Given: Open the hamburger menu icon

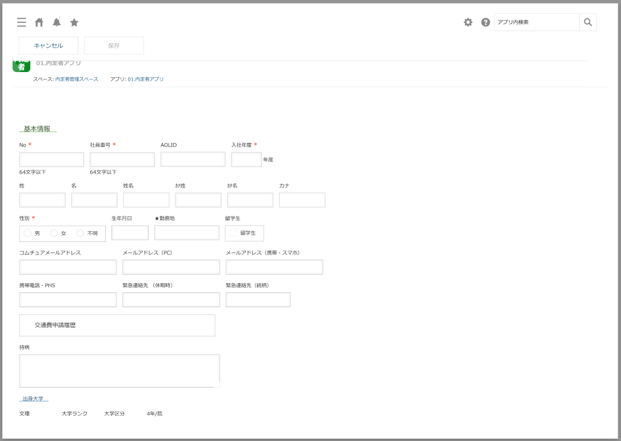Looking at the screenshot, I should coord(21,22).
